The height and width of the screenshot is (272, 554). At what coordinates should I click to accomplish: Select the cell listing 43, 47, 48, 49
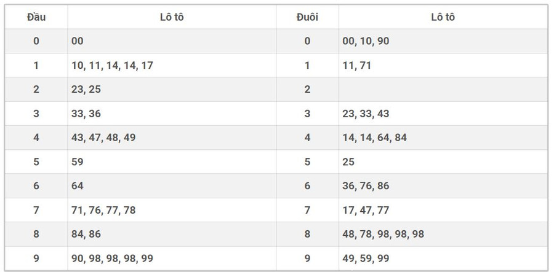click(x=103, y=138)
